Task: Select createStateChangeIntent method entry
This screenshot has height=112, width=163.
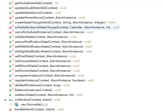Action: (65, 22)
